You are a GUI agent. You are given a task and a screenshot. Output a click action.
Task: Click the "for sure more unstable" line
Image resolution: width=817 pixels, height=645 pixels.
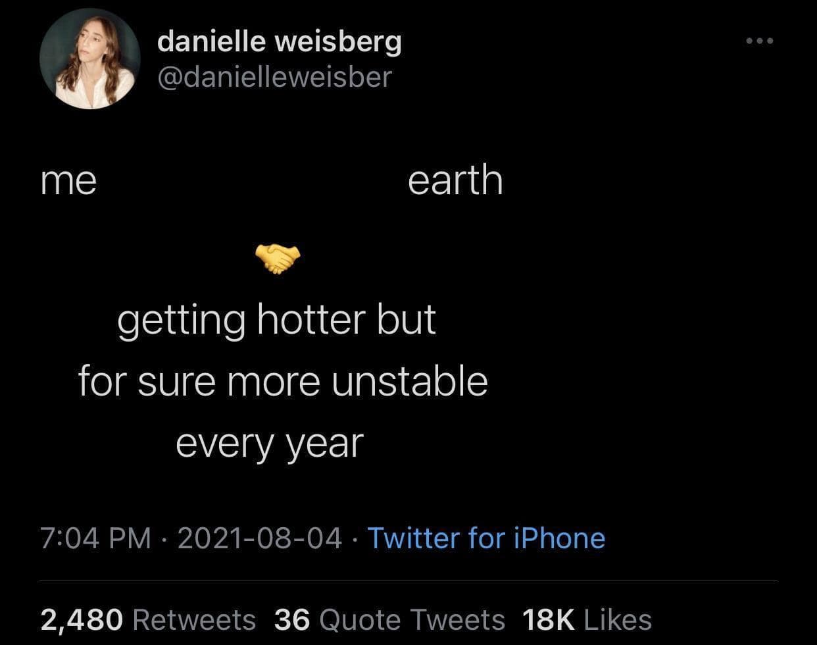click(283, 382)
